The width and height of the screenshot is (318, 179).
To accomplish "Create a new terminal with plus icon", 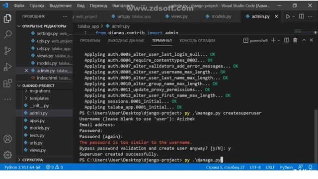I will tap(273, 40).
